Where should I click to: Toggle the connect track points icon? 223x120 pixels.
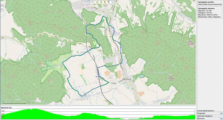tap(108, 2)
